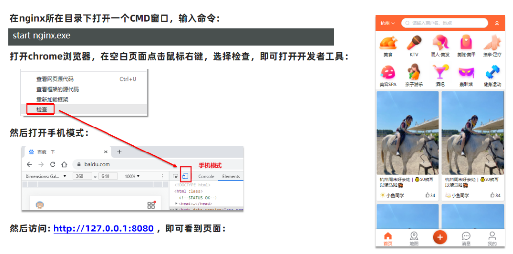Toggle device toolbar phone mode icon
This screenshot has height=254, width=513.
(x=185, y=176)
